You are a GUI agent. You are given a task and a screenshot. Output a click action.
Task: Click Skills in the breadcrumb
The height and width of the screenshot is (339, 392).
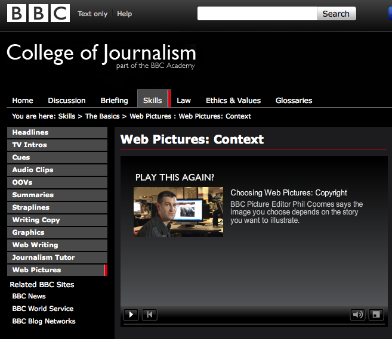click(x=67, y=116)
